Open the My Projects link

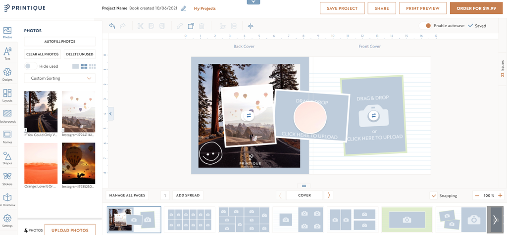(204, 8)
